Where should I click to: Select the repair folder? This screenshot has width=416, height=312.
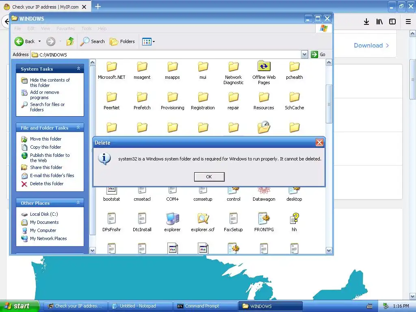click(234, 101)
